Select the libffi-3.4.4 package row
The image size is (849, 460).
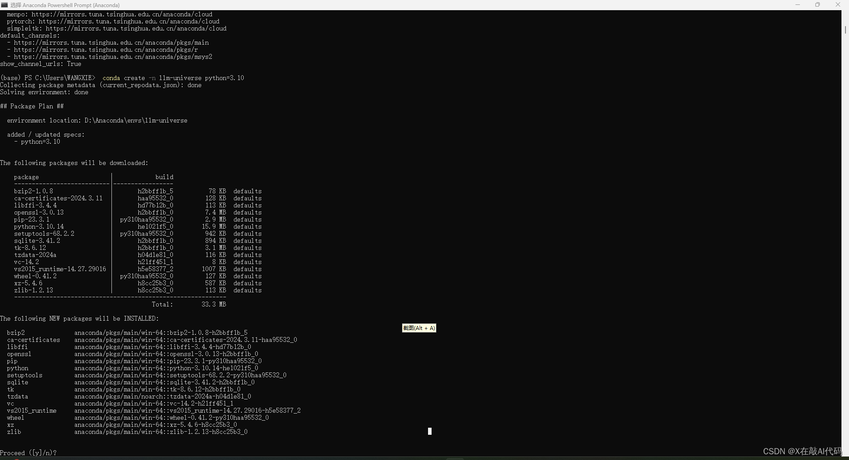[x=138, y=205]
